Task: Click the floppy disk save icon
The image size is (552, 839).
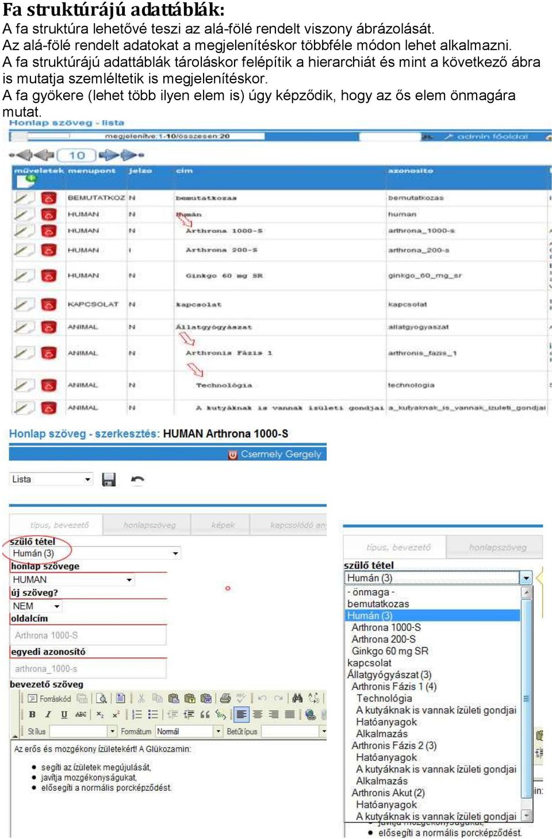Action: click(x=109, y=480)
